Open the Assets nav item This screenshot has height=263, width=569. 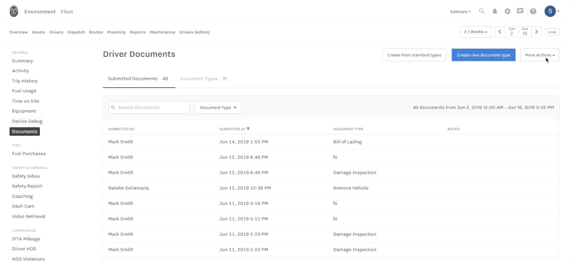pyautogui.click(x=39, y=32)
